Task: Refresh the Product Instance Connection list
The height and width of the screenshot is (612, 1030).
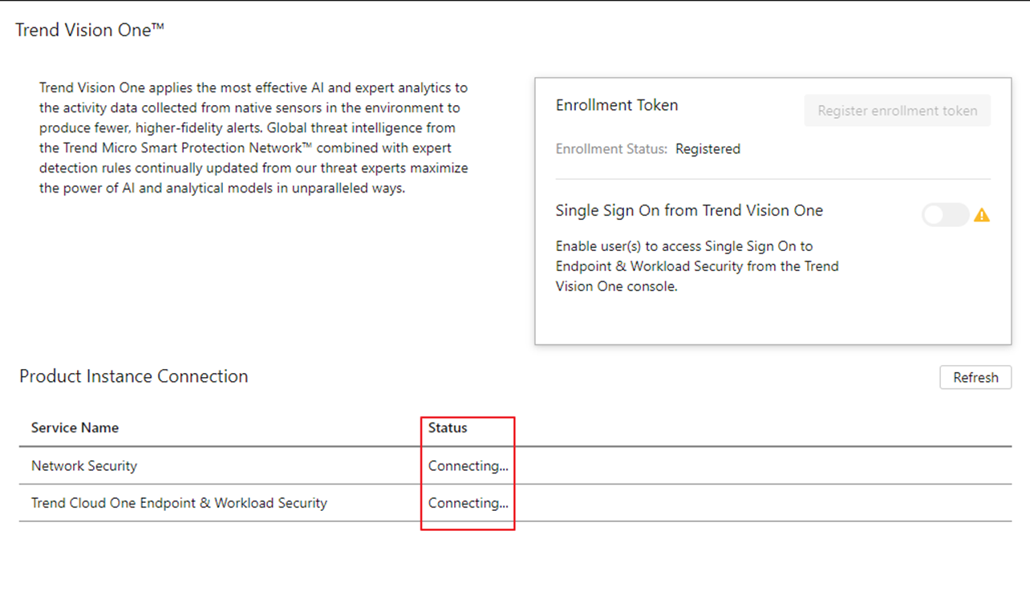Action: [x=975, y=378]
